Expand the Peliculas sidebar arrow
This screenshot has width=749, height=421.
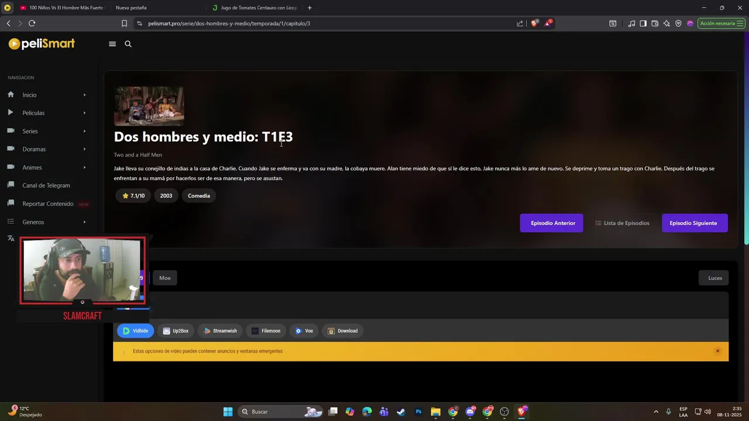(x=84, y=113)
